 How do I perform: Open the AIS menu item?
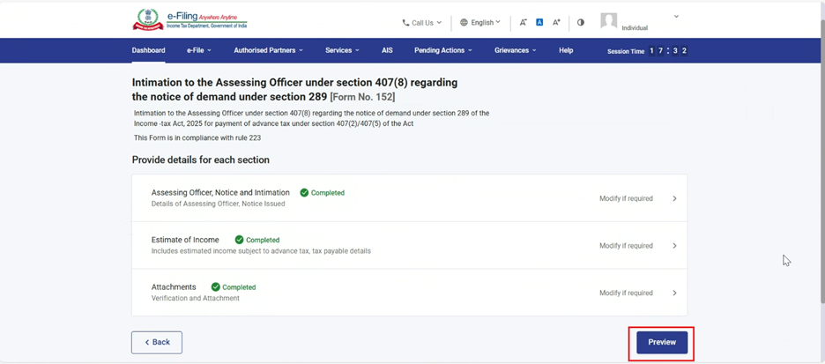tap(387, 50)
